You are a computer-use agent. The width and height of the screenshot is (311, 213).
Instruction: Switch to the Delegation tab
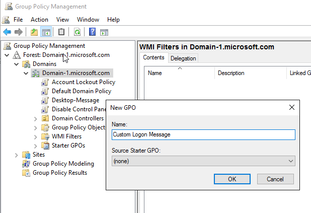183,58
